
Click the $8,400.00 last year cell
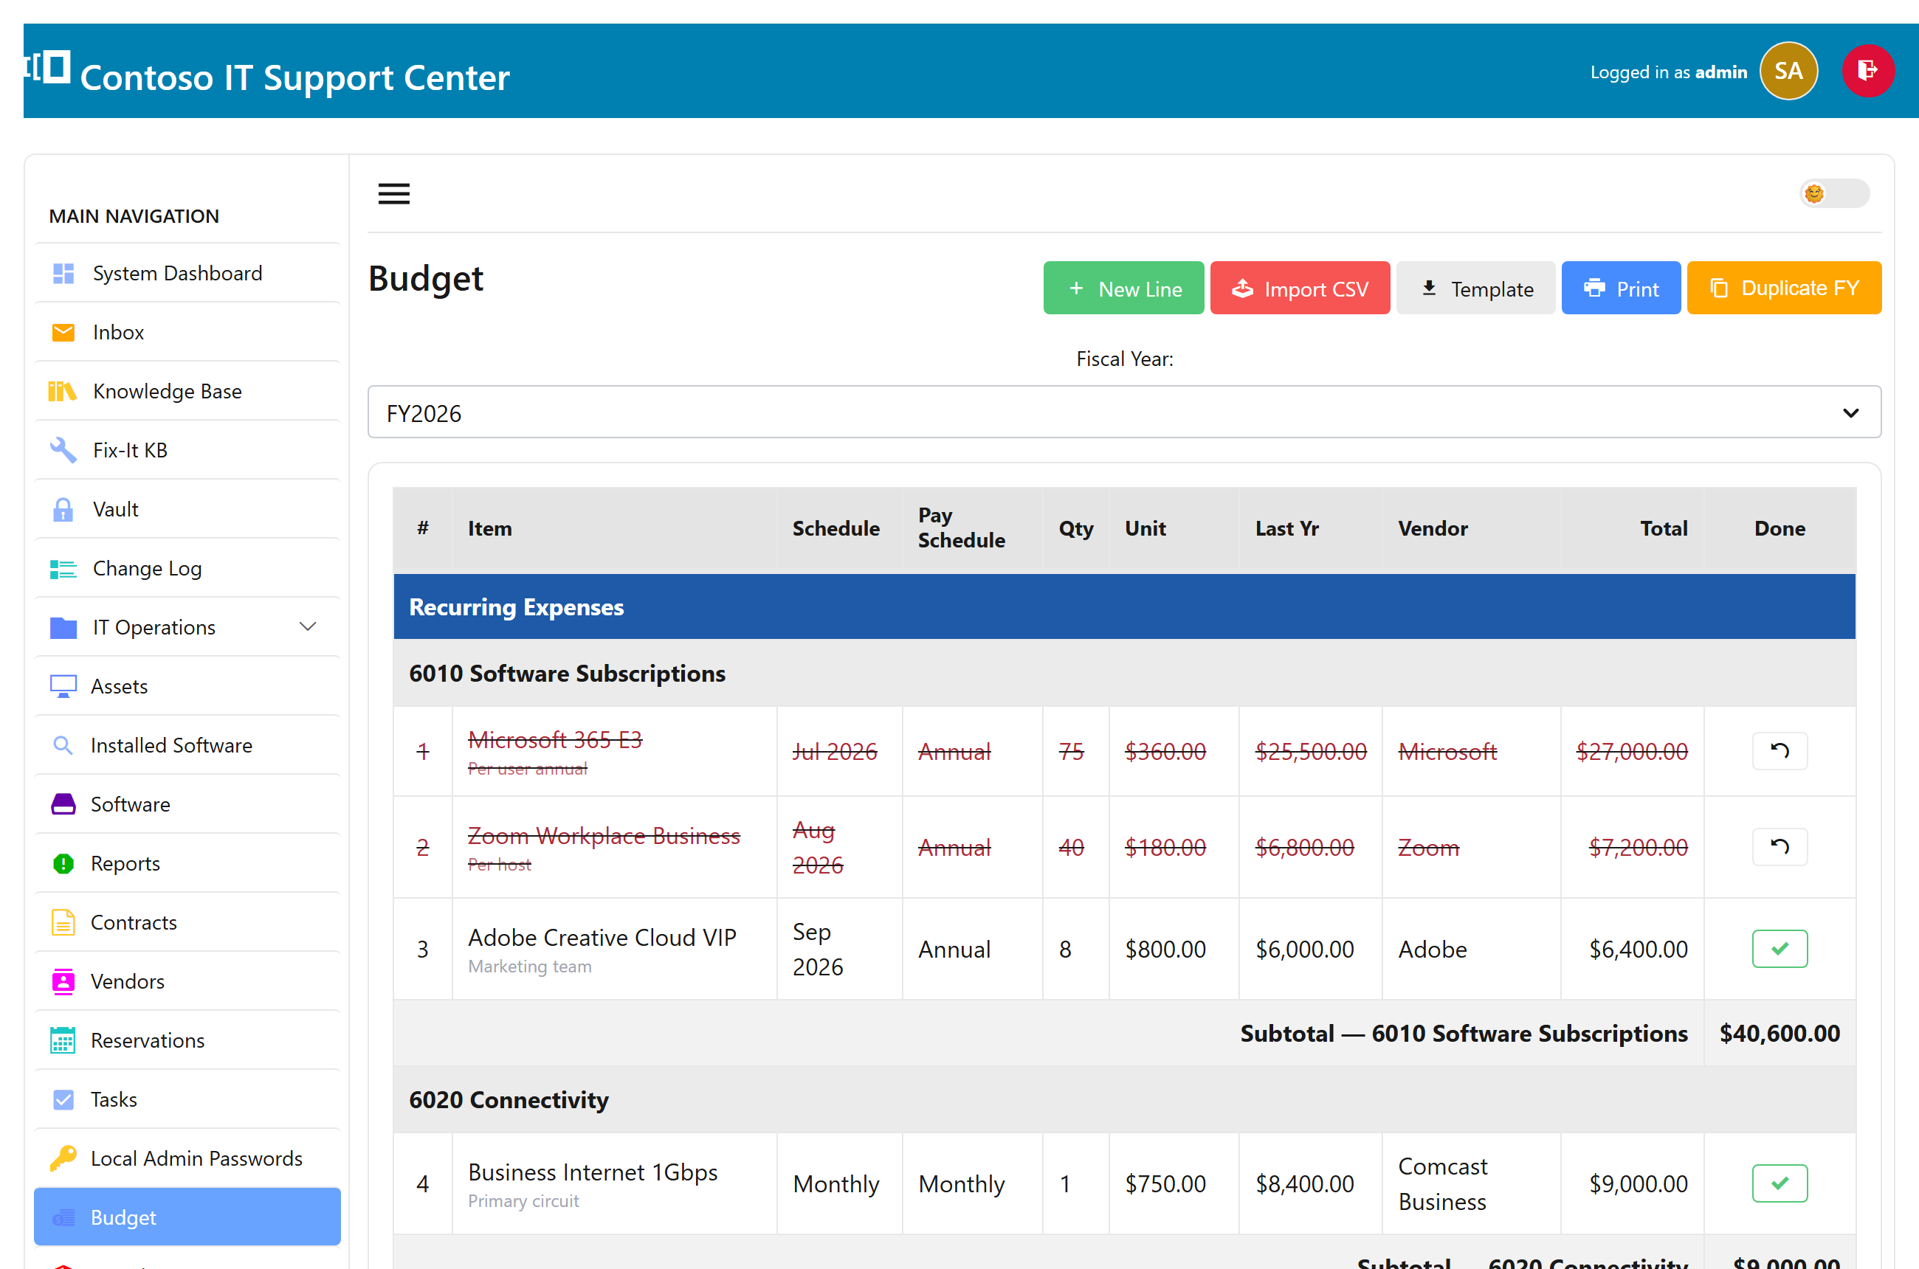[1310, 1184]
